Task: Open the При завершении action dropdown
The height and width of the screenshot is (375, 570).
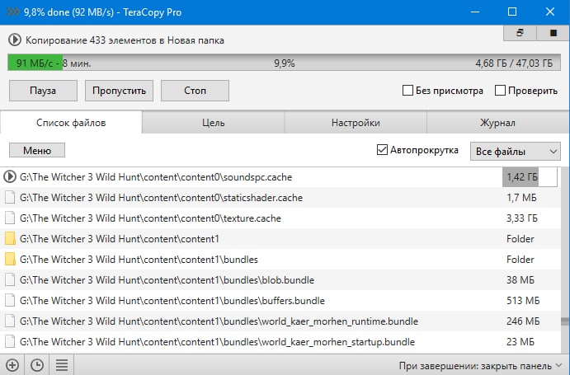Action: coord(481,366)
